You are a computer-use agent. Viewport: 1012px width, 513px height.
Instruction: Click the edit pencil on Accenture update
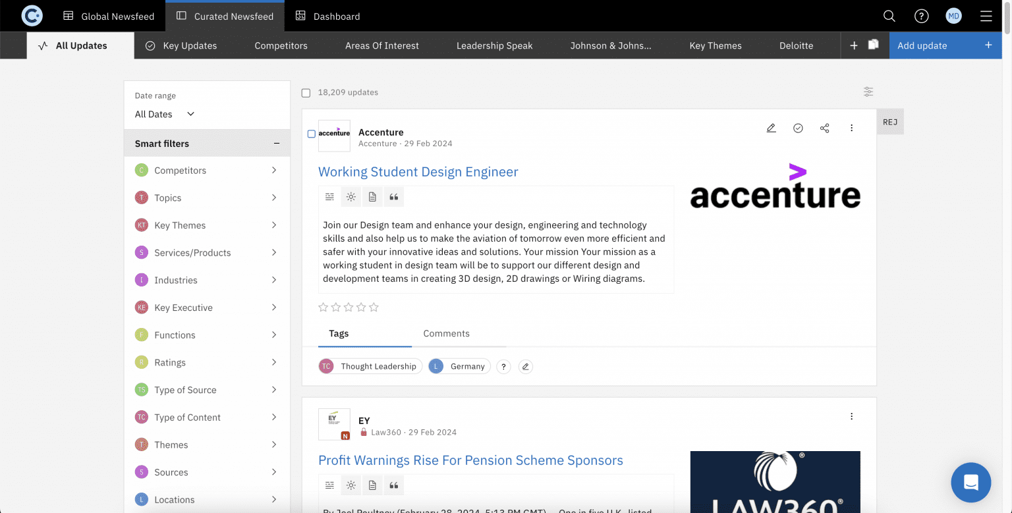click(x=771, y=128)
